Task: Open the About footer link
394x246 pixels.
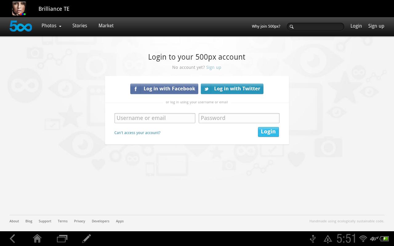Action: click(14, 221)
